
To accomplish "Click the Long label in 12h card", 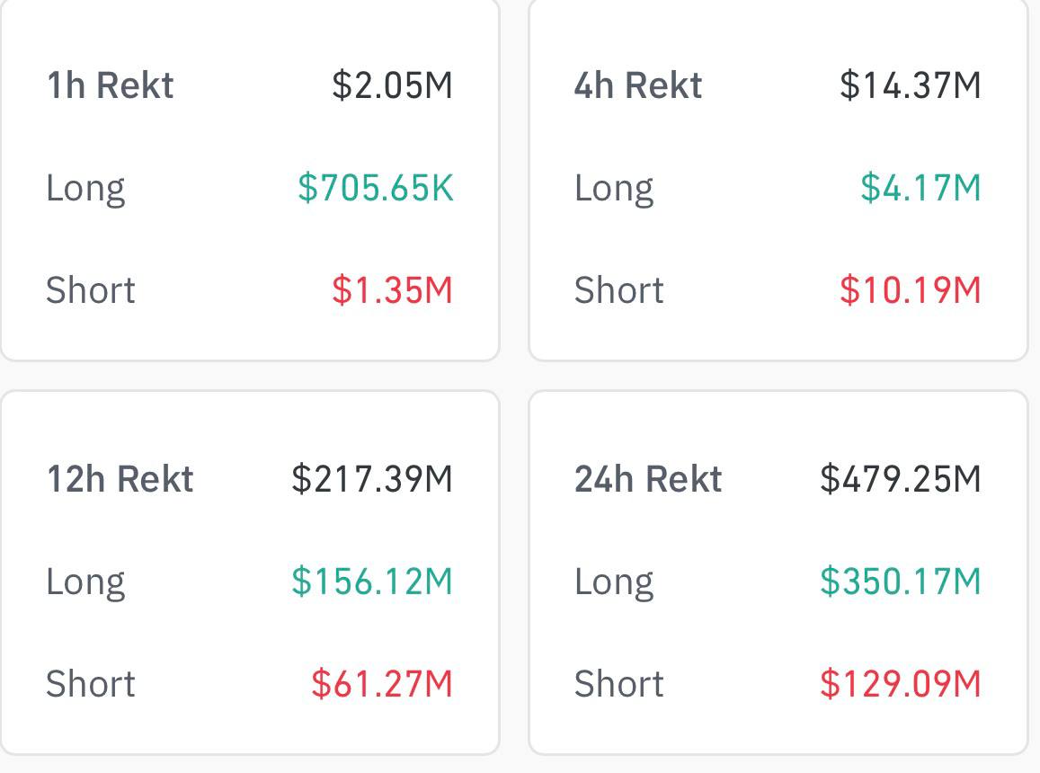I will (85, 582).
